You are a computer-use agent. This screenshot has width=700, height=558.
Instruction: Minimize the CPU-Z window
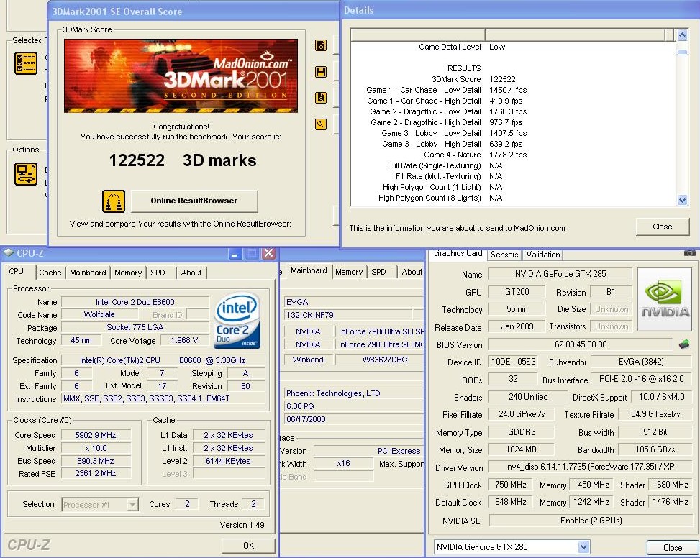(235, 254)
